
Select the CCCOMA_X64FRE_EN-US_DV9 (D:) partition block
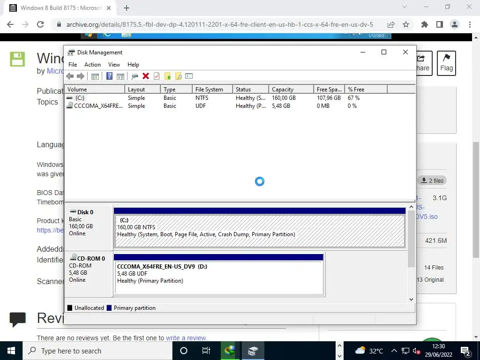219,278
